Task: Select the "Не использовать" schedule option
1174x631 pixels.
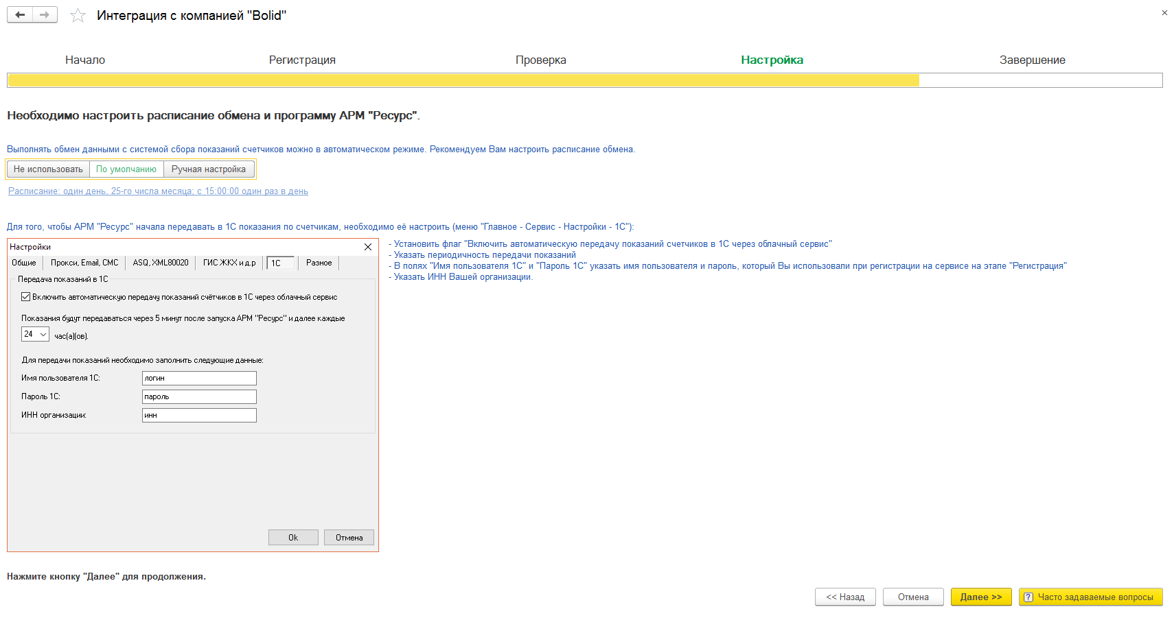Action: [x=48, y=169]
